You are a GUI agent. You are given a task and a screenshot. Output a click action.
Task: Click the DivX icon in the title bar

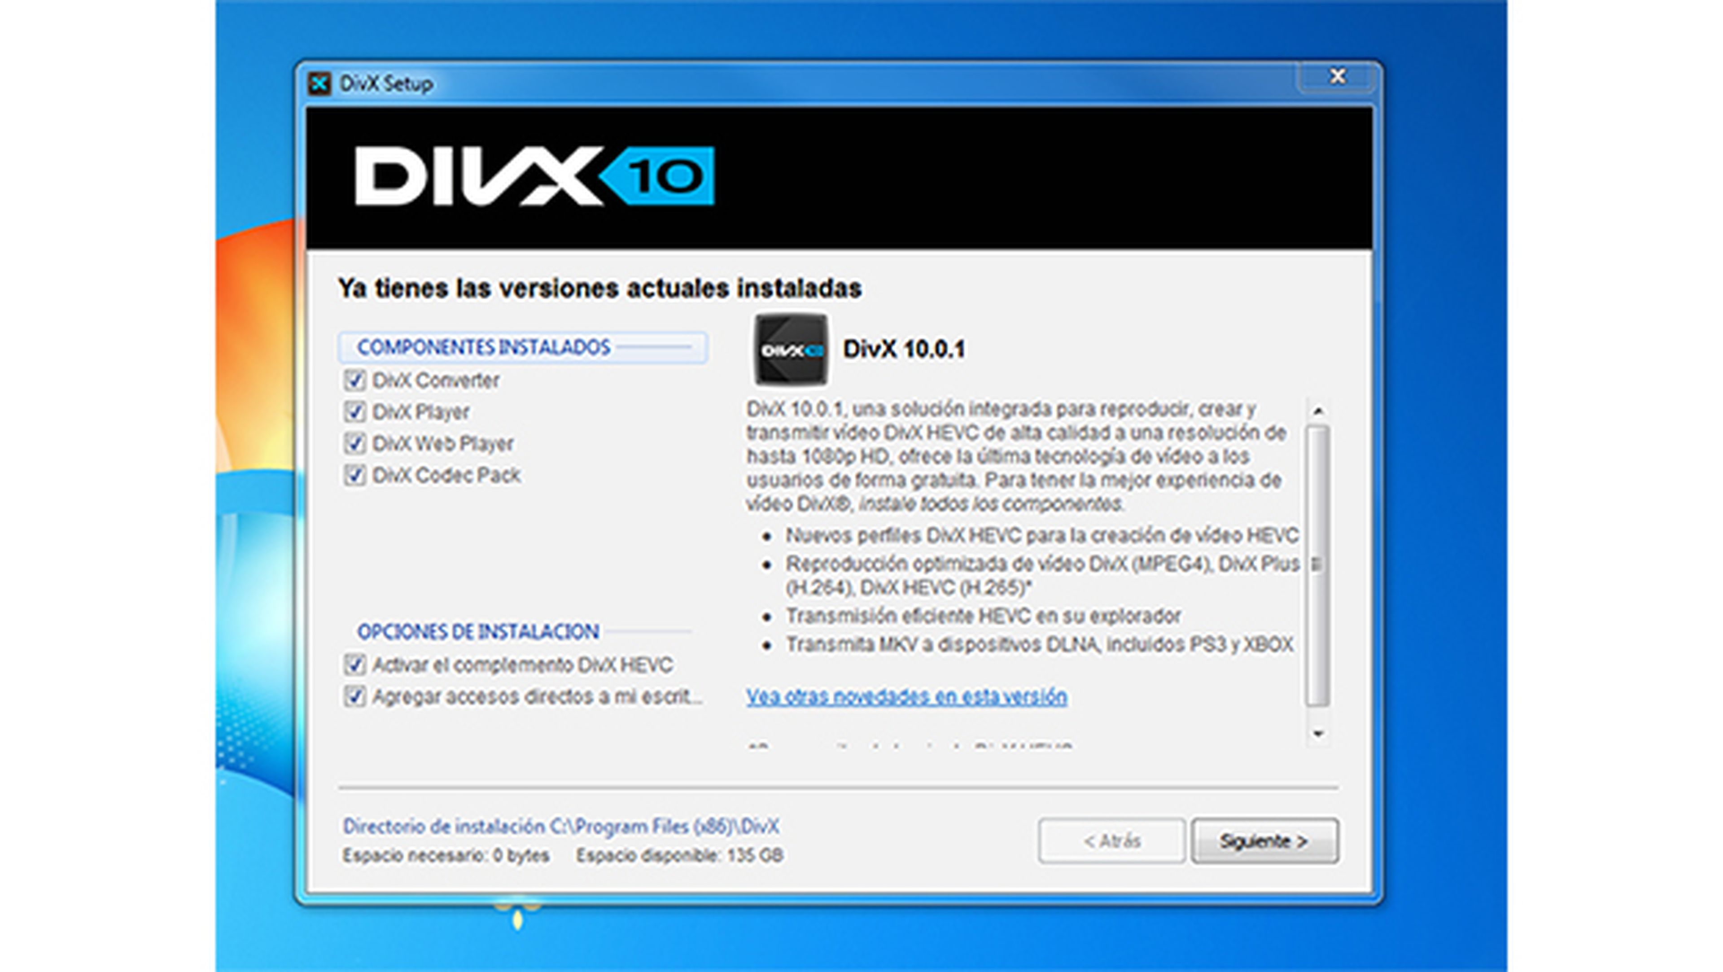pyautogui.click(x=320, y=84)
